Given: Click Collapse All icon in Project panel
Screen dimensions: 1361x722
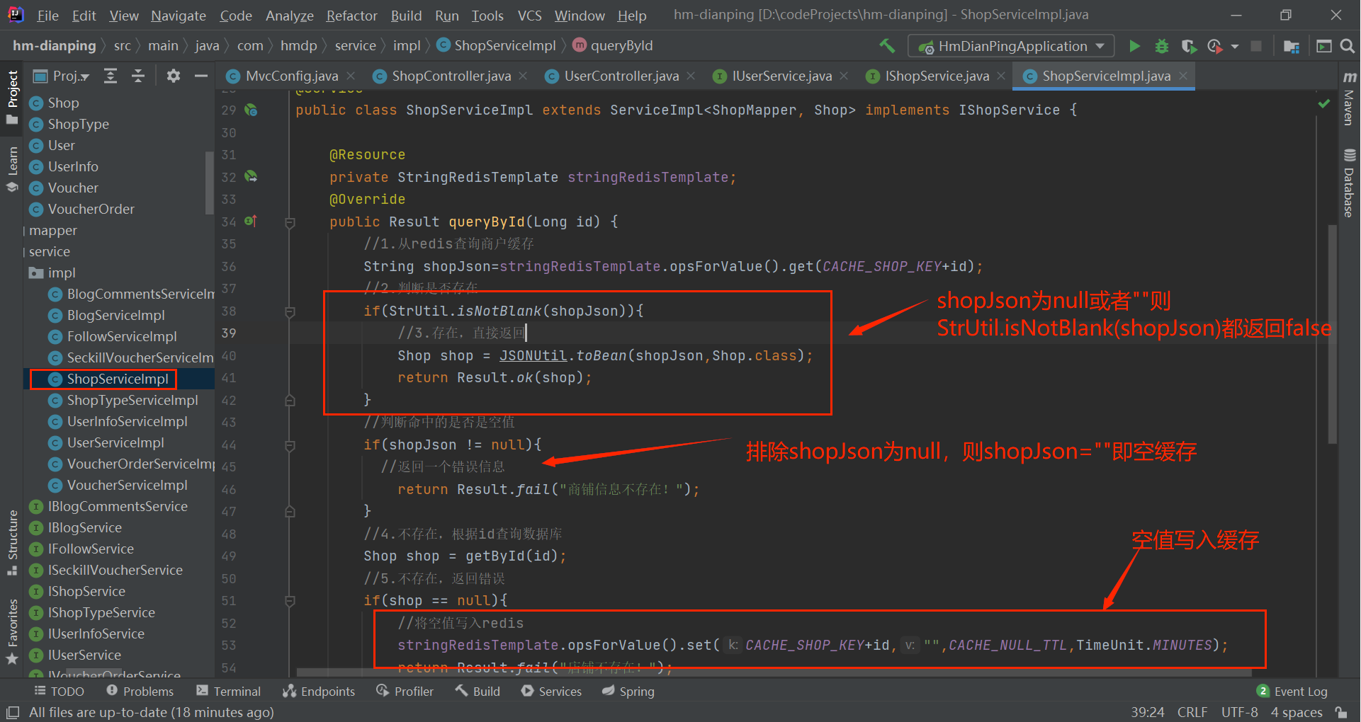Looking at the screenshot, I should [138, 76].
